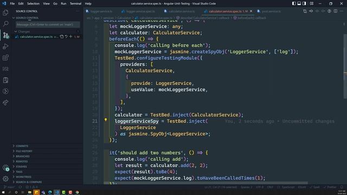Viewport: 347px width, 195px height.
Task: Open the Live Share activity bar icon
Action: click(x=5, y=102)
